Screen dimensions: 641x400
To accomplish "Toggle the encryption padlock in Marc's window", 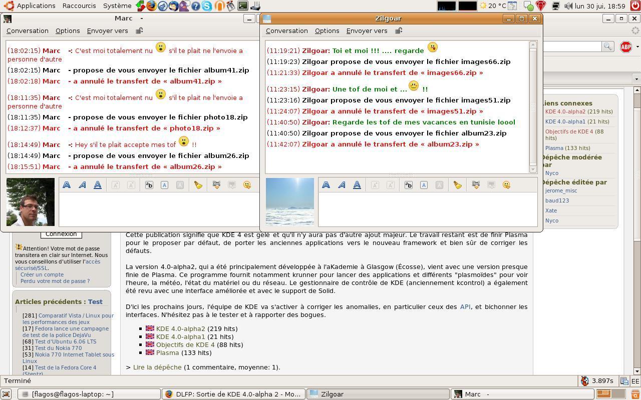I will coord(139,31).
